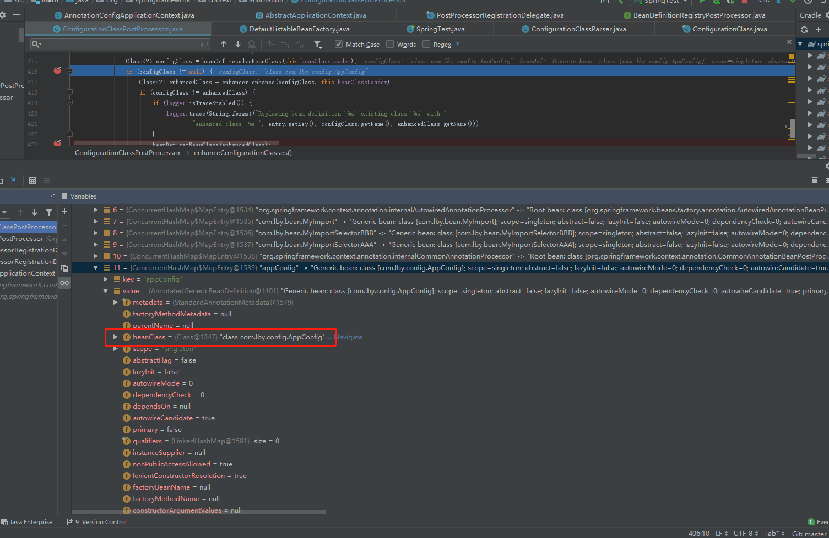The height and width of the screenshot is (538, 829).
Task: Add a new watch with the plus icon
Action: click(x=64, y=211)
